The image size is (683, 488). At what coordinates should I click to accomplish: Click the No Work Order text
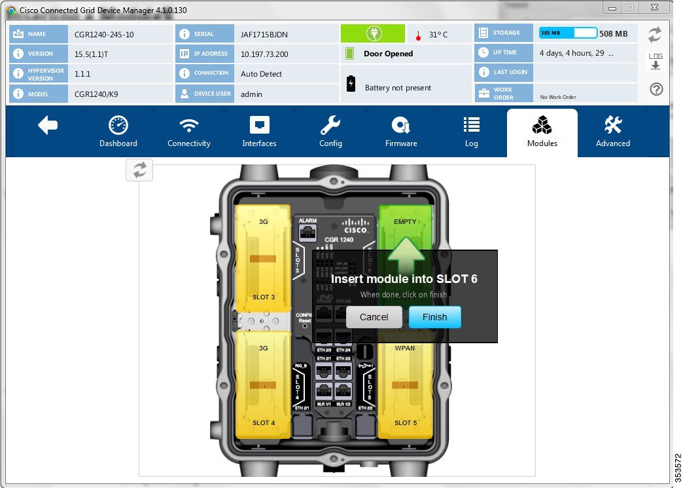(558, 97)
